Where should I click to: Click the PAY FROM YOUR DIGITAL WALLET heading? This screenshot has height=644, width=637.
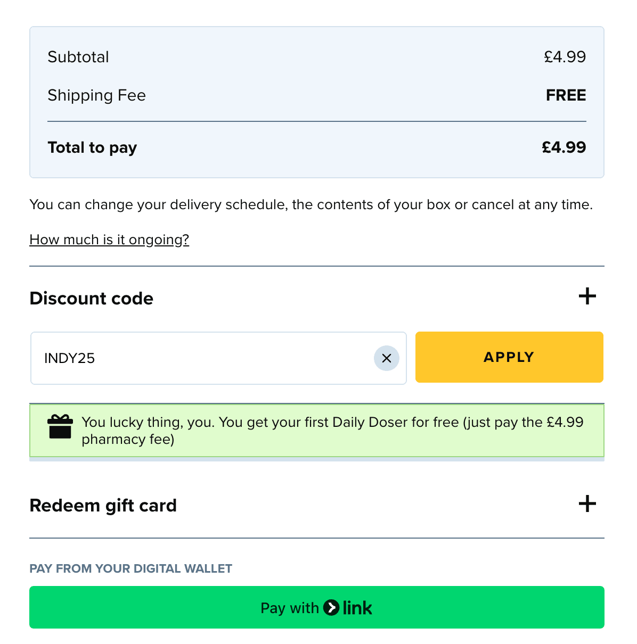[x=130, y=568]
